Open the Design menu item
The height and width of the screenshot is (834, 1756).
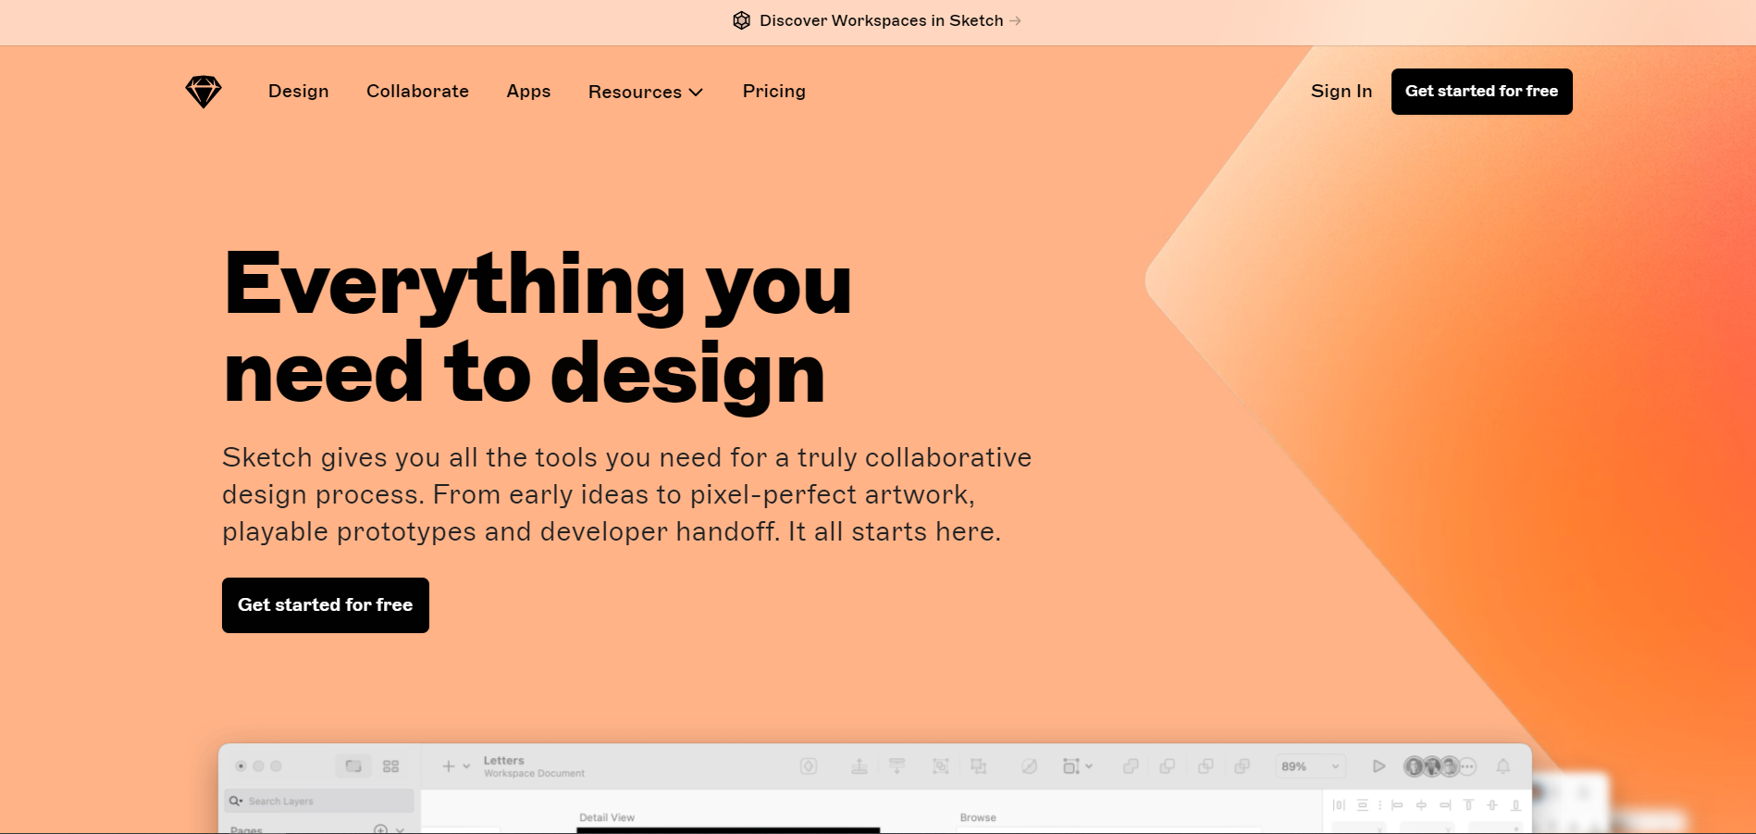click(x=298, y=92)
